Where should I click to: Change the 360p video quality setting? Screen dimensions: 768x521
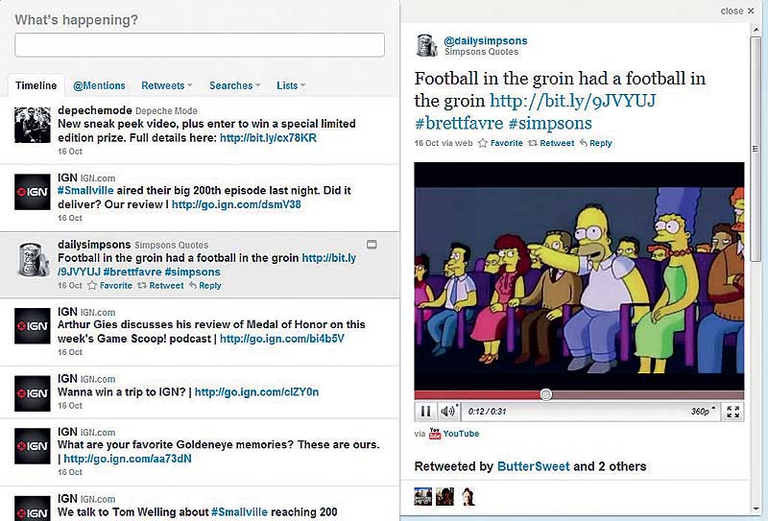703,412
